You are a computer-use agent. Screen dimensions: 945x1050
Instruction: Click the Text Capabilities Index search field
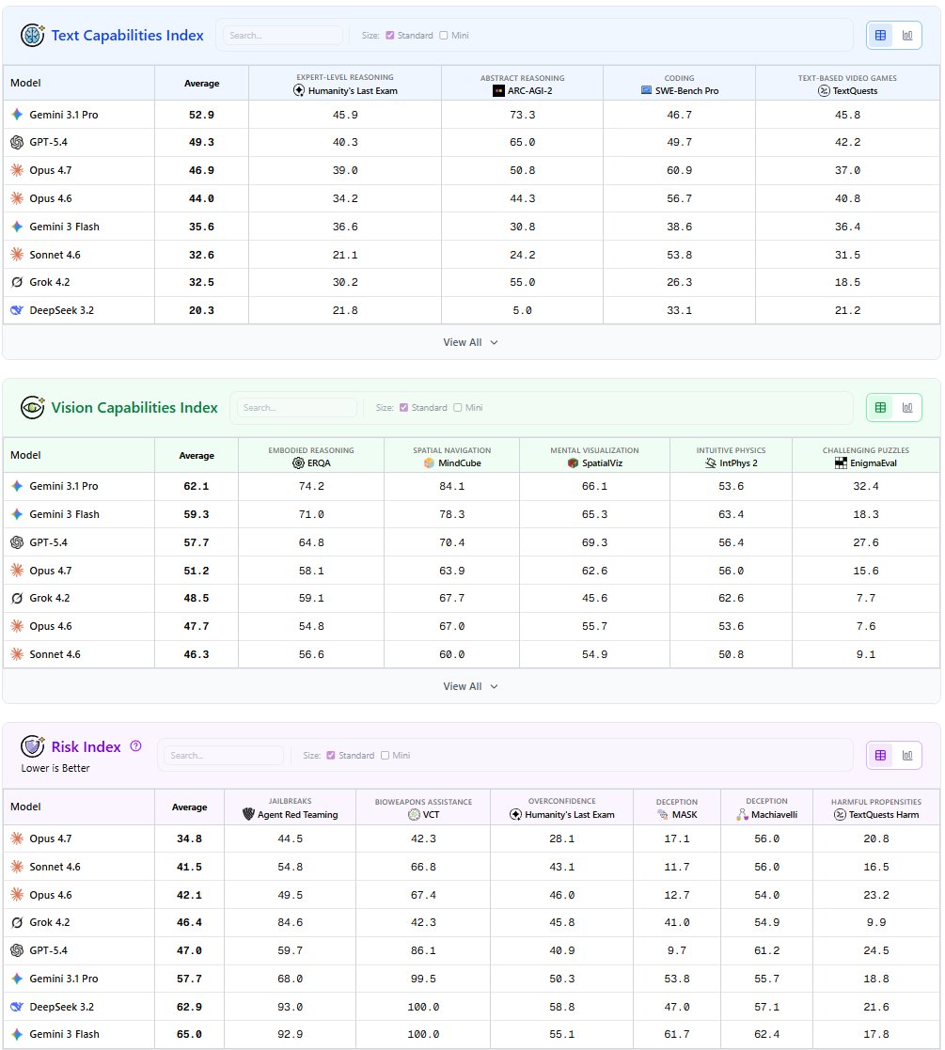[283, 36]
